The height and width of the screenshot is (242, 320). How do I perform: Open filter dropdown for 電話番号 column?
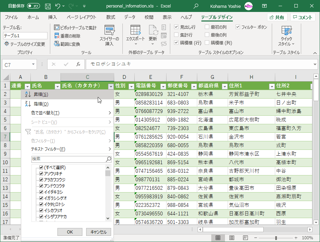163,86
